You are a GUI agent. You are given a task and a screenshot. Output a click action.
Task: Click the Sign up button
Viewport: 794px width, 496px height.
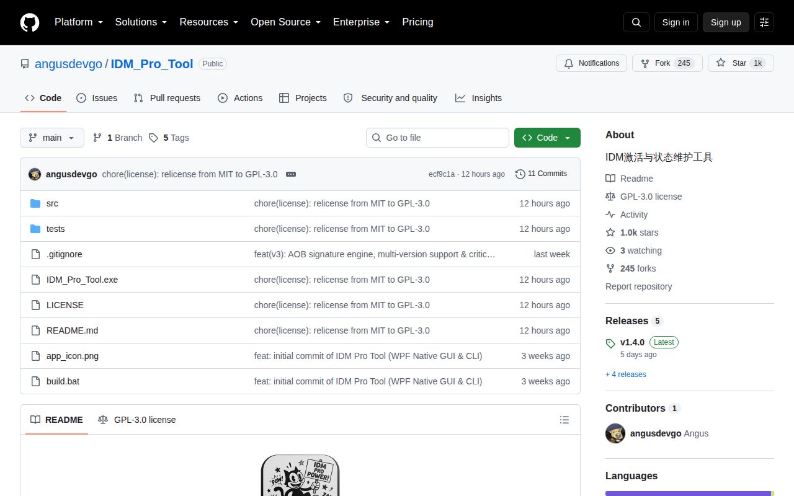[726, 22]
